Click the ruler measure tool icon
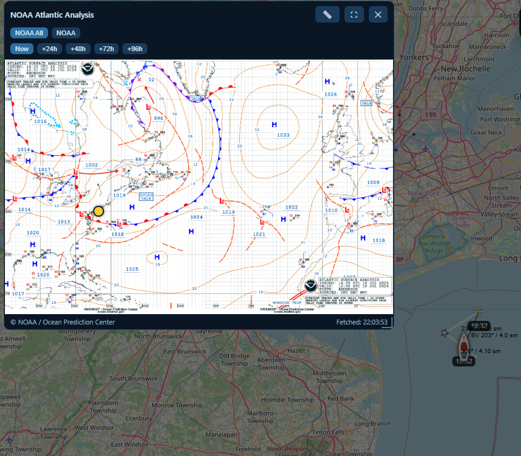Viewport: 521px width, 456px height. point(327,15)
